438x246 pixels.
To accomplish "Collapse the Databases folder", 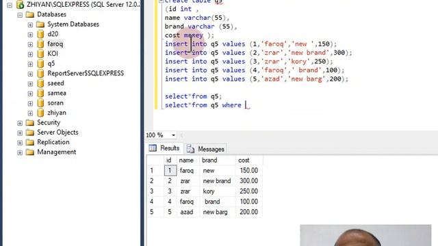I will click(20, 15).
